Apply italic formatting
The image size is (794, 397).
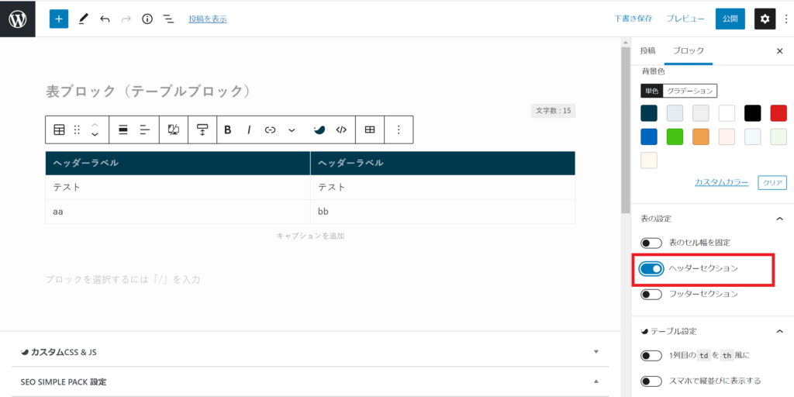point(249,129)
